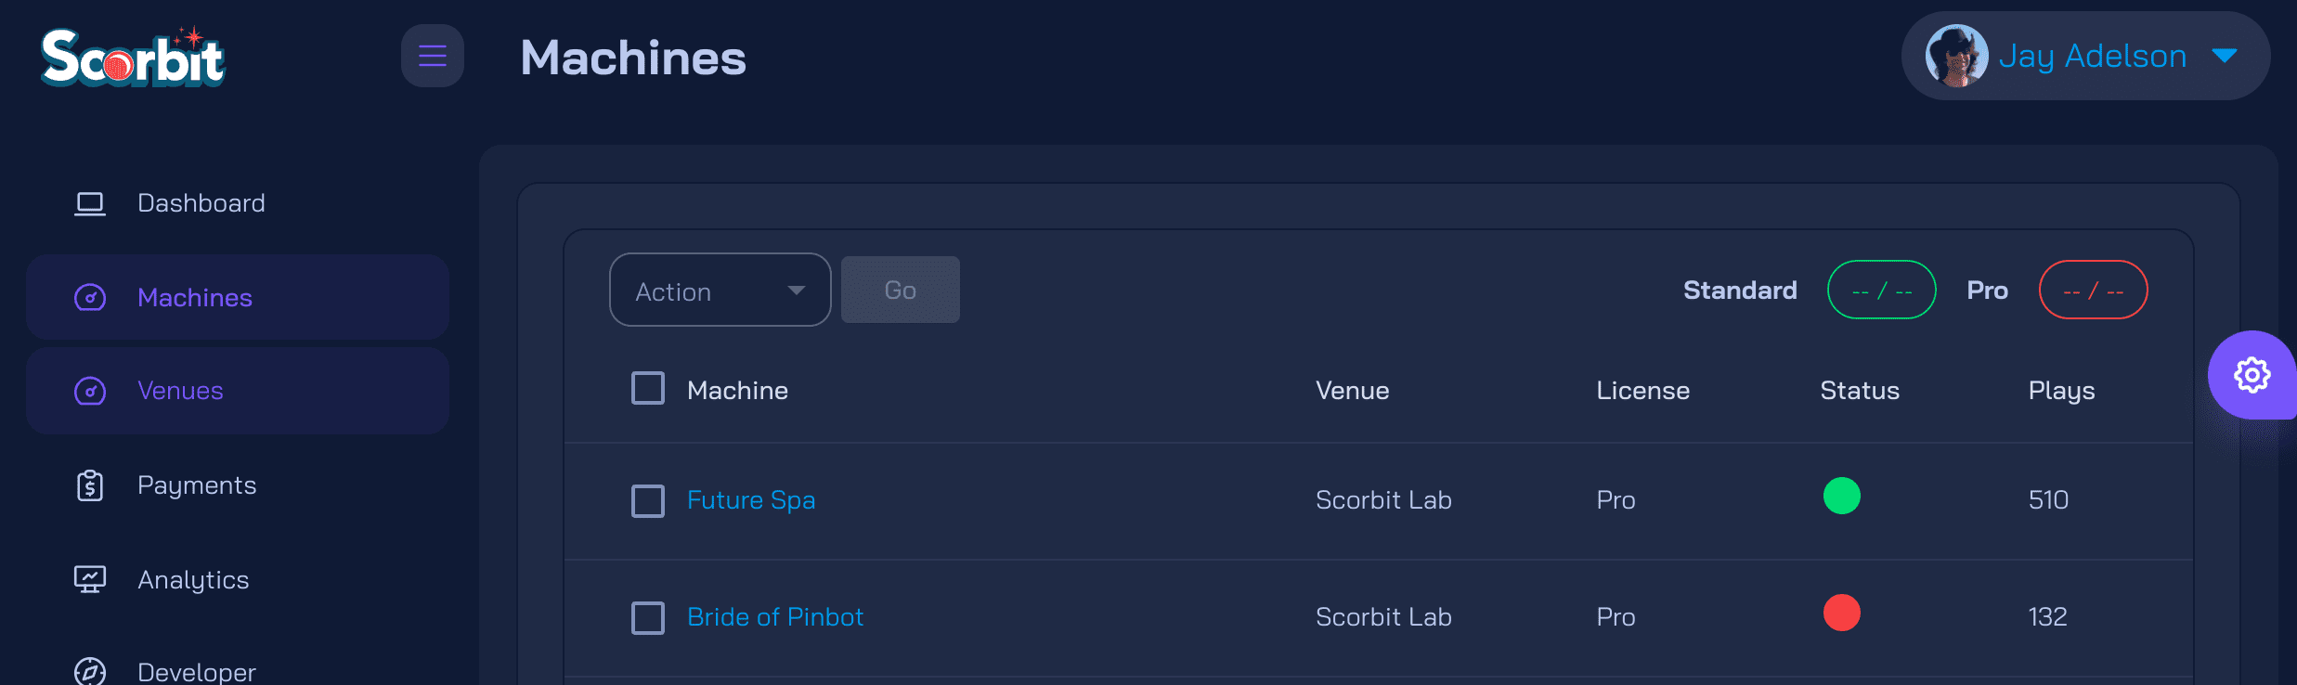Viewport: 2297px width, 685px height.
Task: Open the Machines sidebar menu item
Action: pyautogui.click(x=195, y=298)
